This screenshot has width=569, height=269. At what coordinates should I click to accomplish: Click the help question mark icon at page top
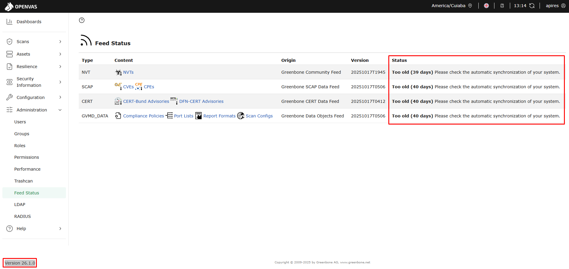pyautogui.click(x=82, y=20)
